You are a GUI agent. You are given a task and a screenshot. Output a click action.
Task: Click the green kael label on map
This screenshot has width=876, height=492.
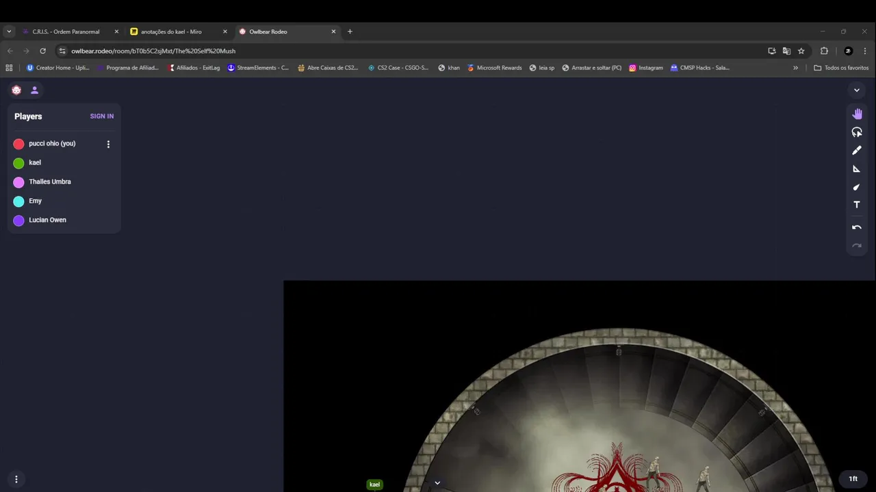374,484
